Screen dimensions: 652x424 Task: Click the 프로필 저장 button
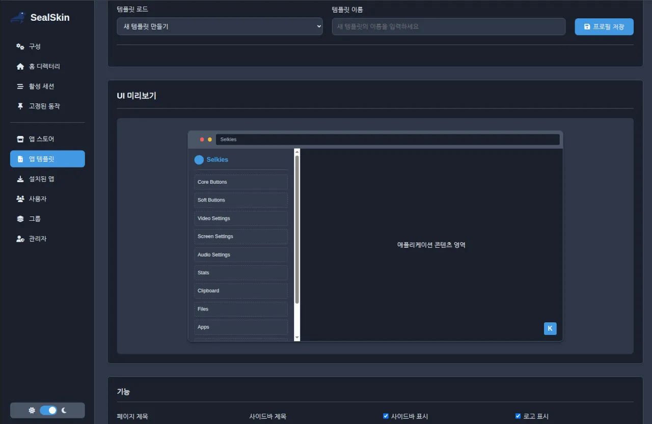tap(604, 26)
